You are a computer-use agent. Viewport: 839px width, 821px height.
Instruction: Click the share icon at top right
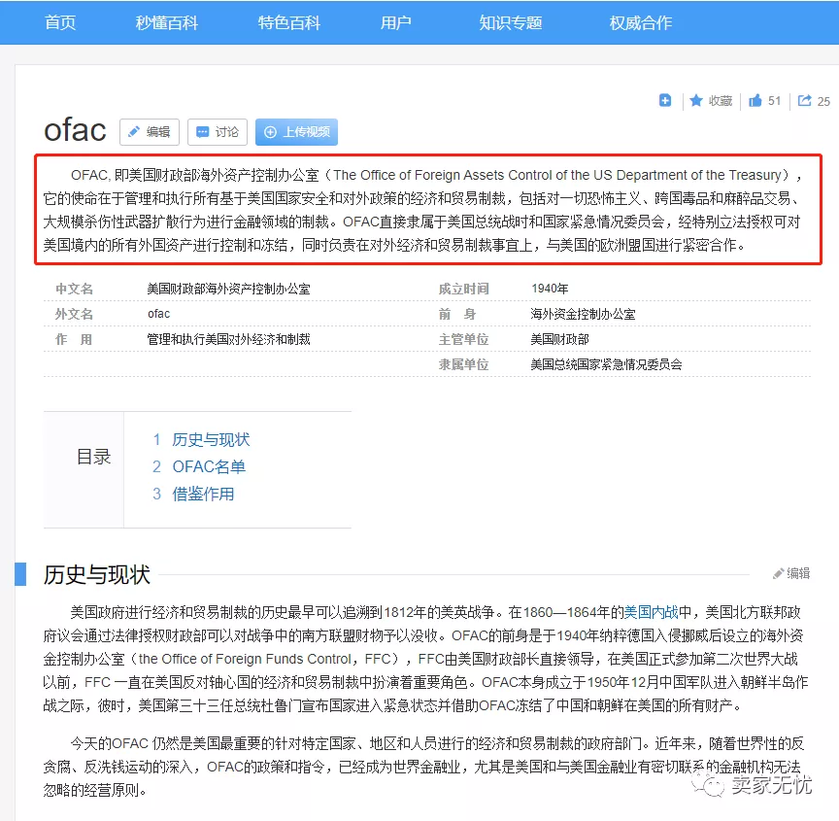click(x=805, y=100)
